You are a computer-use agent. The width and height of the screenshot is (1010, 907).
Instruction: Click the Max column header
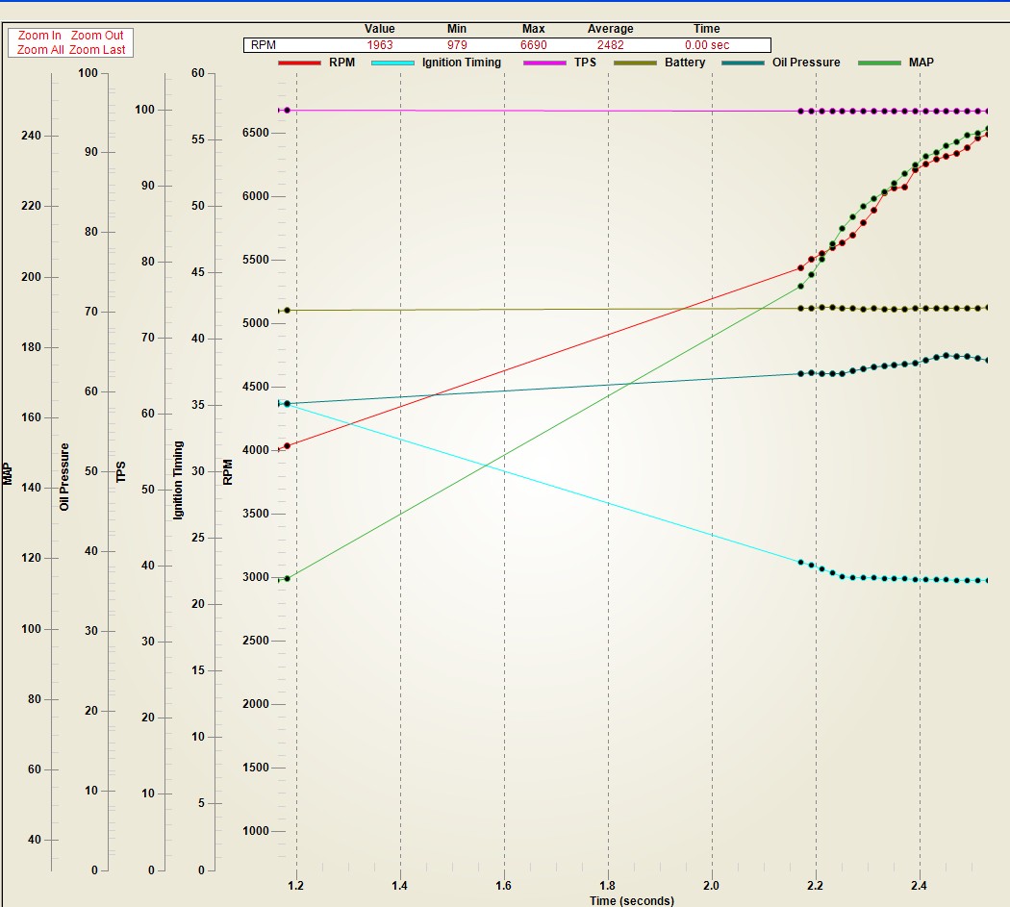(533, 29)
